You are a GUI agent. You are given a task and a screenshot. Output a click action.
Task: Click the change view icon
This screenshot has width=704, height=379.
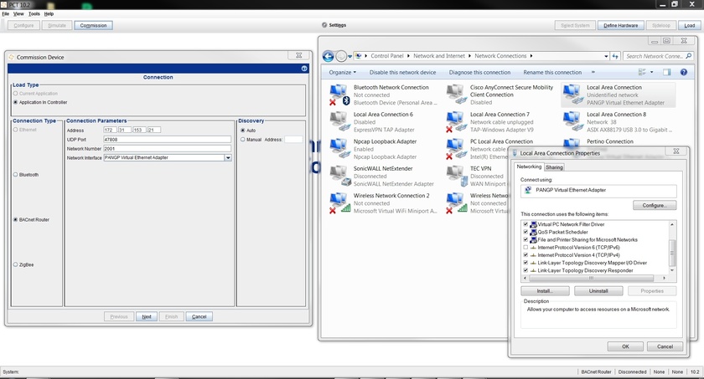pos(642,72)
